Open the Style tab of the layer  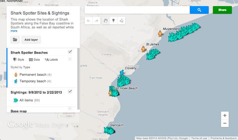pyautogui.click(x=18, y=60)
